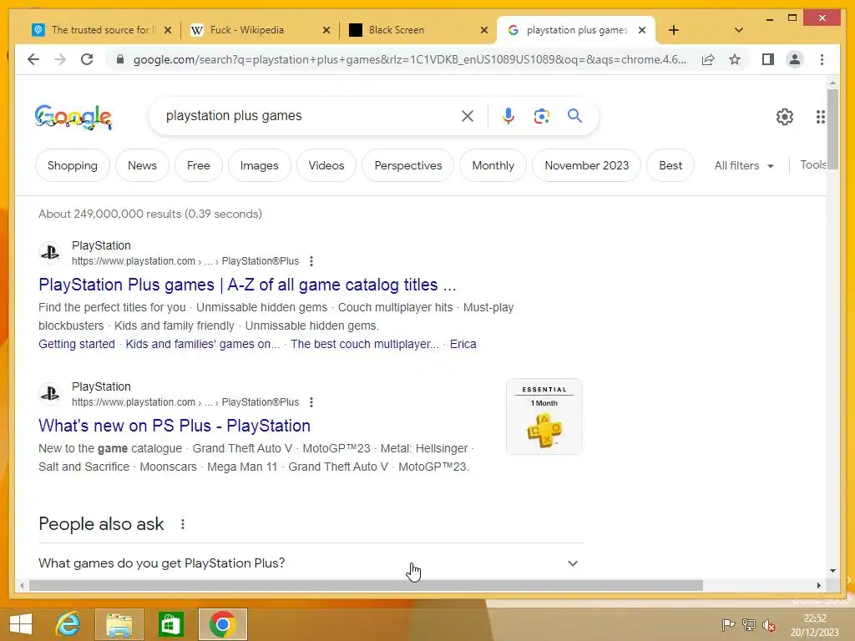View site information padlock icon

tap(120, 59)
